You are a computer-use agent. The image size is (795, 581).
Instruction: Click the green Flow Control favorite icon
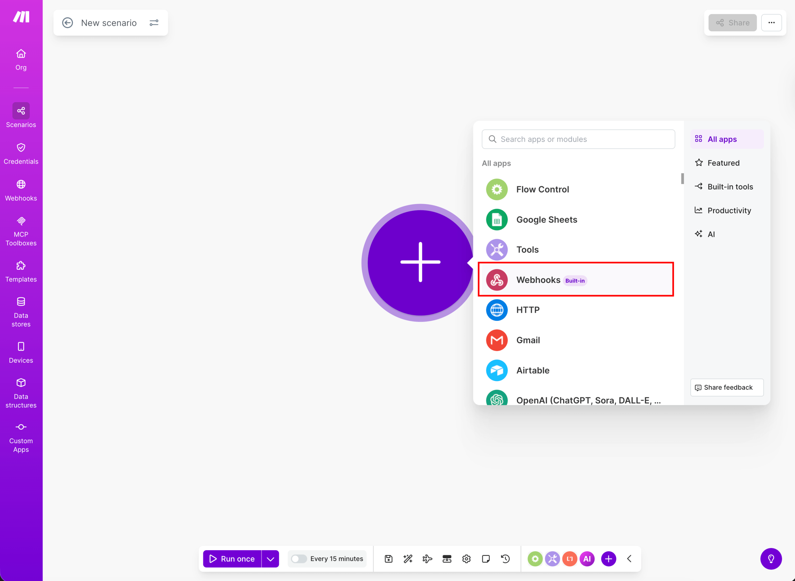pos(535,559)
